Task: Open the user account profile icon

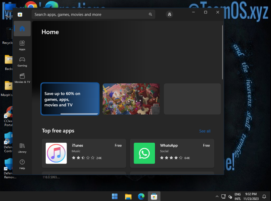Action: pos(170,14)
